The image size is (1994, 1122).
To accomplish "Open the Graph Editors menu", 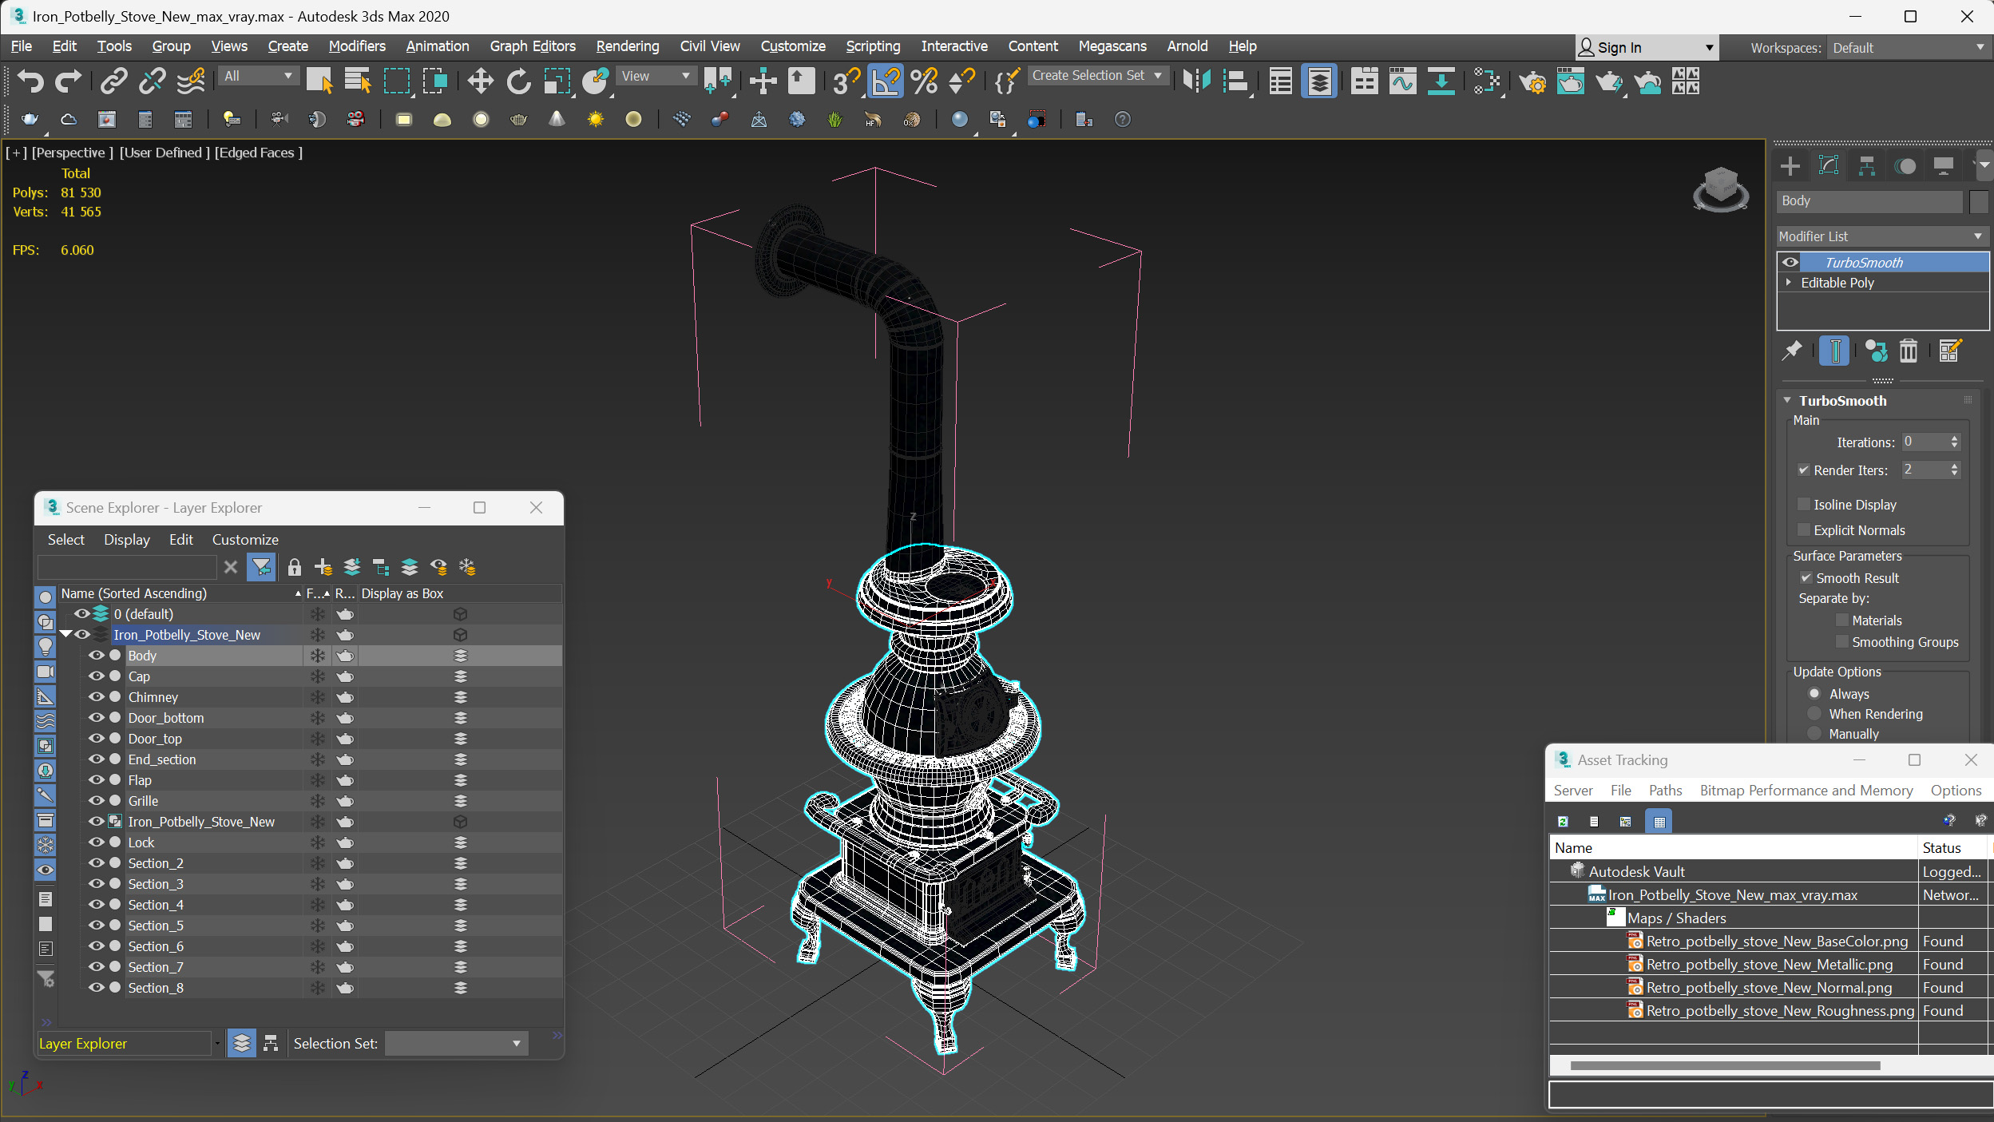I will [x=532, y=46].
